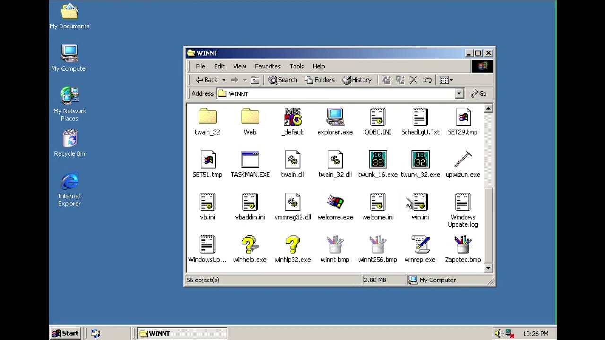Select the twunk_32.exe icon

420,160
